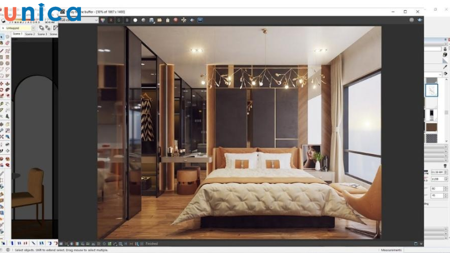
Task: Click the clear image clipboard icon
Action: 168,20
